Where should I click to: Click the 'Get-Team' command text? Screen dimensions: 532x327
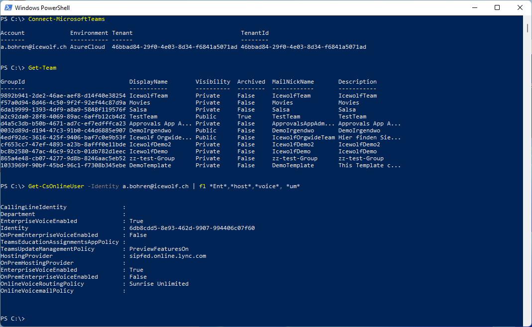pyautogui.click(x=42, y=68)
